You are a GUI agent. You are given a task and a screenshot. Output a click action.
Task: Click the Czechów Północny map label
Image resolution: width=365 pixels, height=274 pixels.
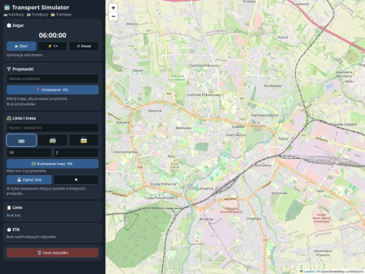(x=204, y=66)
